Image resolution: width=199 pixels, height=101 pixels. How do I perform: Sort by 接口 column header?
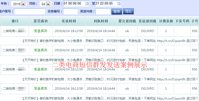pos(15,22)
